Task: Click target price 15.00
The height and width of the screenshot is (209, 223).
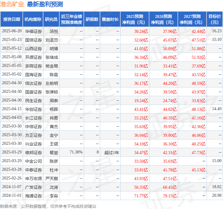Action: (x=217, y=161)
